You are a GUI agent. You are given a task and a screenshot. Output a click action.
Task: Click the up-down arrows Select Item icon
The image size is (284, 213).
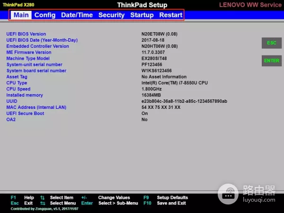click(x=43, y=197)
